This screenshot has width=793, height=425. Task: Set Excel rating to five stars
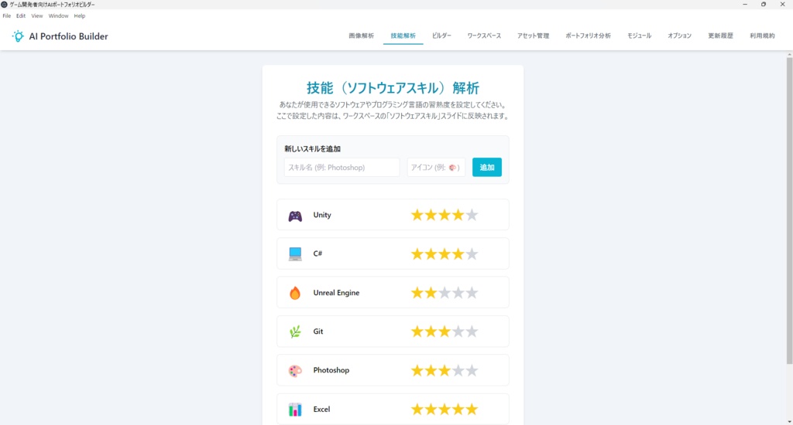472,410
